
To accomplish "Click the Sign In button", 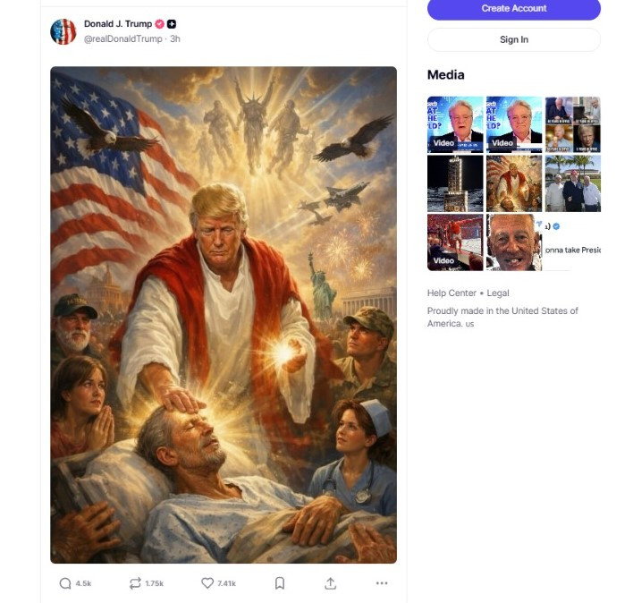I will click(513, 39).
